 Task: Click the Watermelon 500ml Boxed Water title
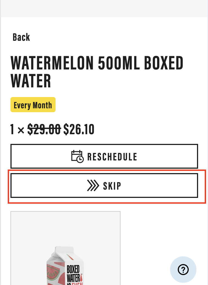[x=97, y=72]
